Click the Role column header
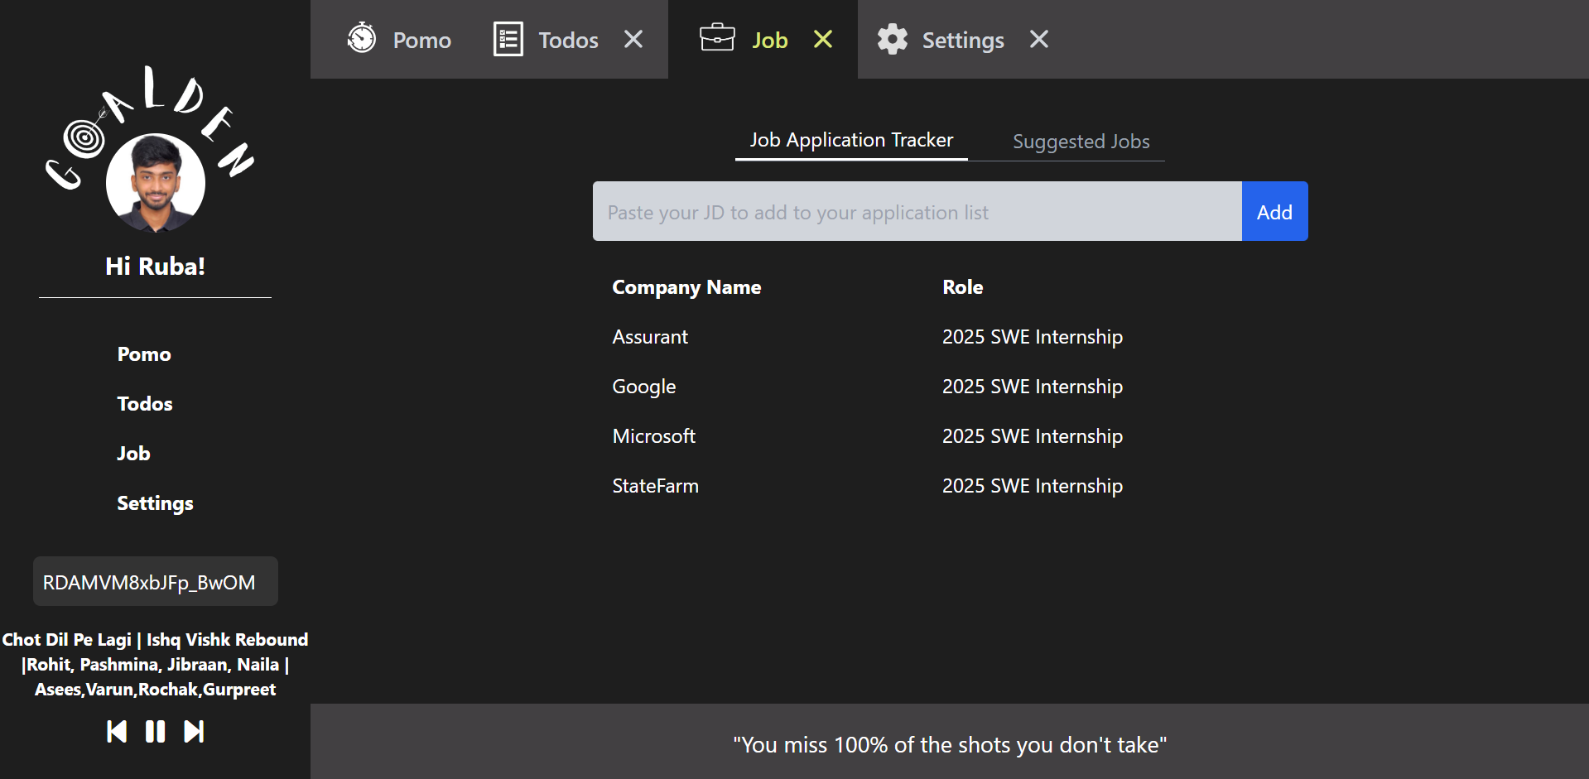Screen dimensions: 1589x779 point(963,287)
